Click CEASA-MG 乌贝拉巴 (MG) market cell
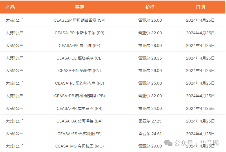226x152 pixels. 79,146
